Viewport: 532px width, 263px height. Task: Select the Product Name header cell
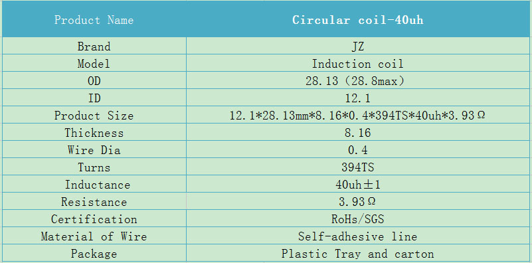94,19
